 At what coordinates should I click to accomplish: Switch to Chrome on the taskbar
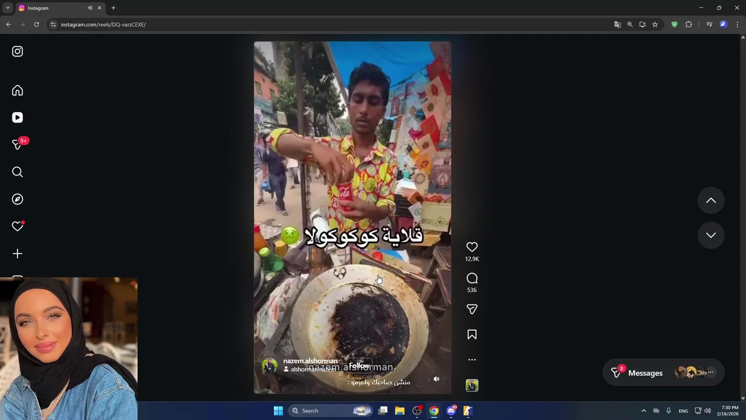pos(434,411)
